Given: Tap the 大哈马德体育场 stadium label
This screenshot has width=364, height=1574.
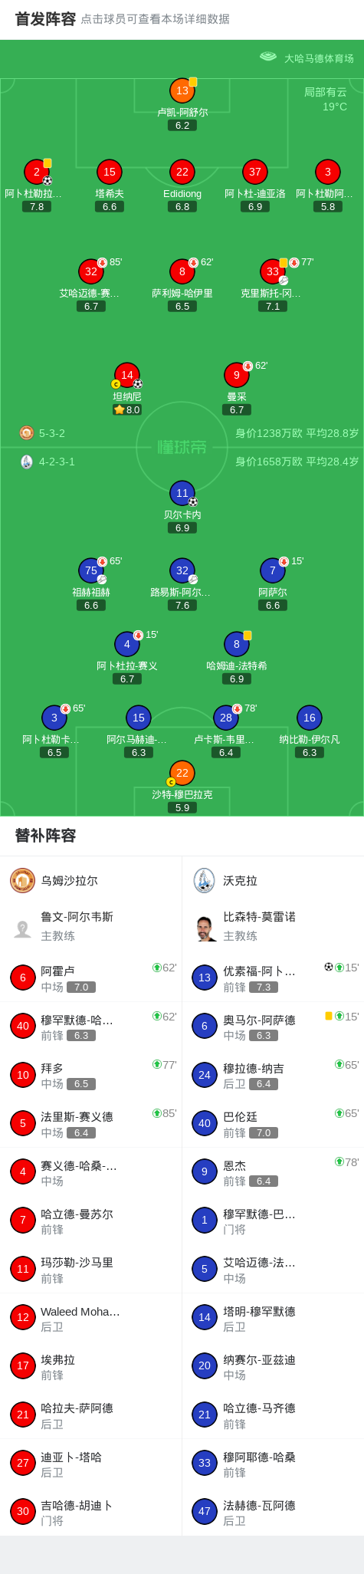Looking at the screenshot, I should coord(319,58).
